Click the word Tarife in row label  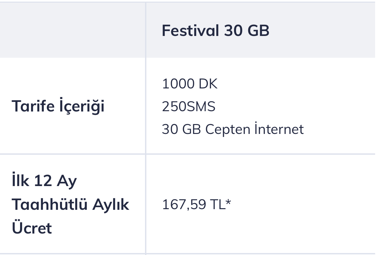(33, 106)
